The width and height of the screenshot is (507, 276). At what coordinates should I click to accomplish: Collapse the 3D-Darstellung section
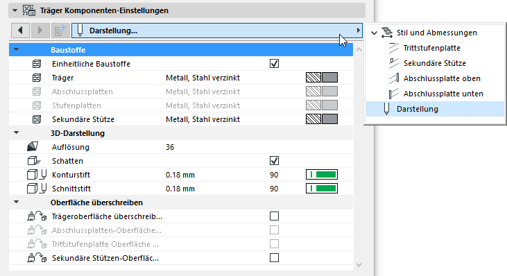tap(16, 133)
